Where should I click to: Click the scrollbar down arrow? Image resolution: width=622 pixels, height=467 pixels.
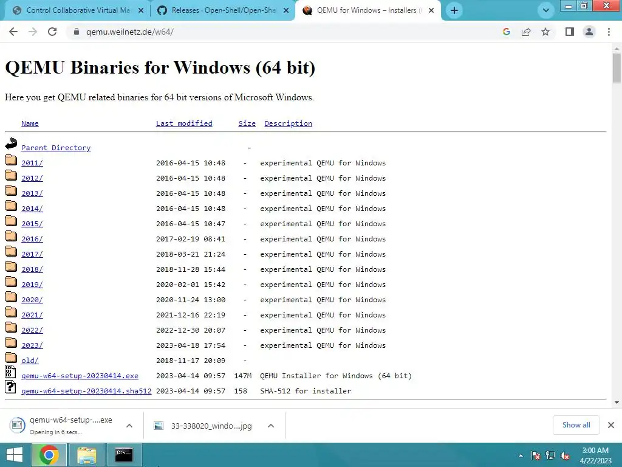pyautogui.click(x=617, y=403)
